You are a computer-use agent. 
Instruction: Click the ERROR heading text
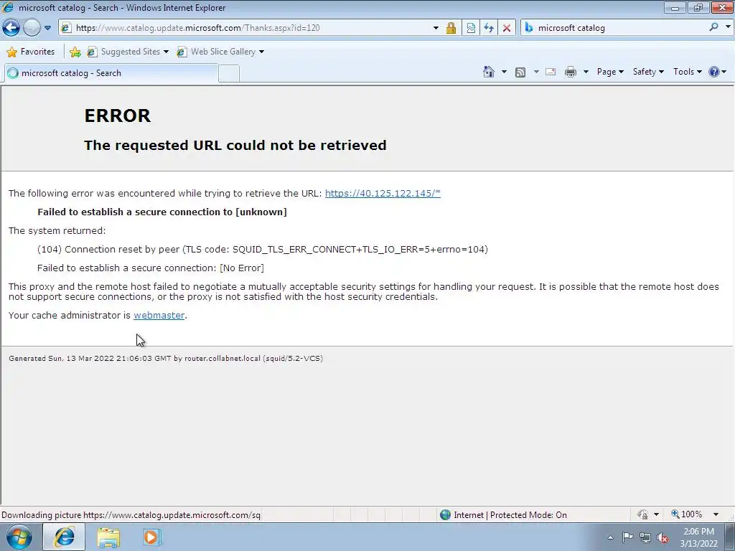[x=118, y=116]
